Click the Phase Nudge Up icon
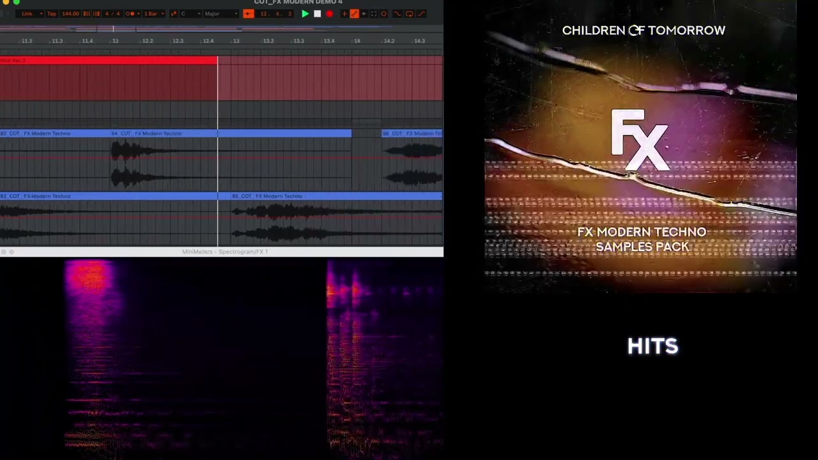 [x=96, y=13]
